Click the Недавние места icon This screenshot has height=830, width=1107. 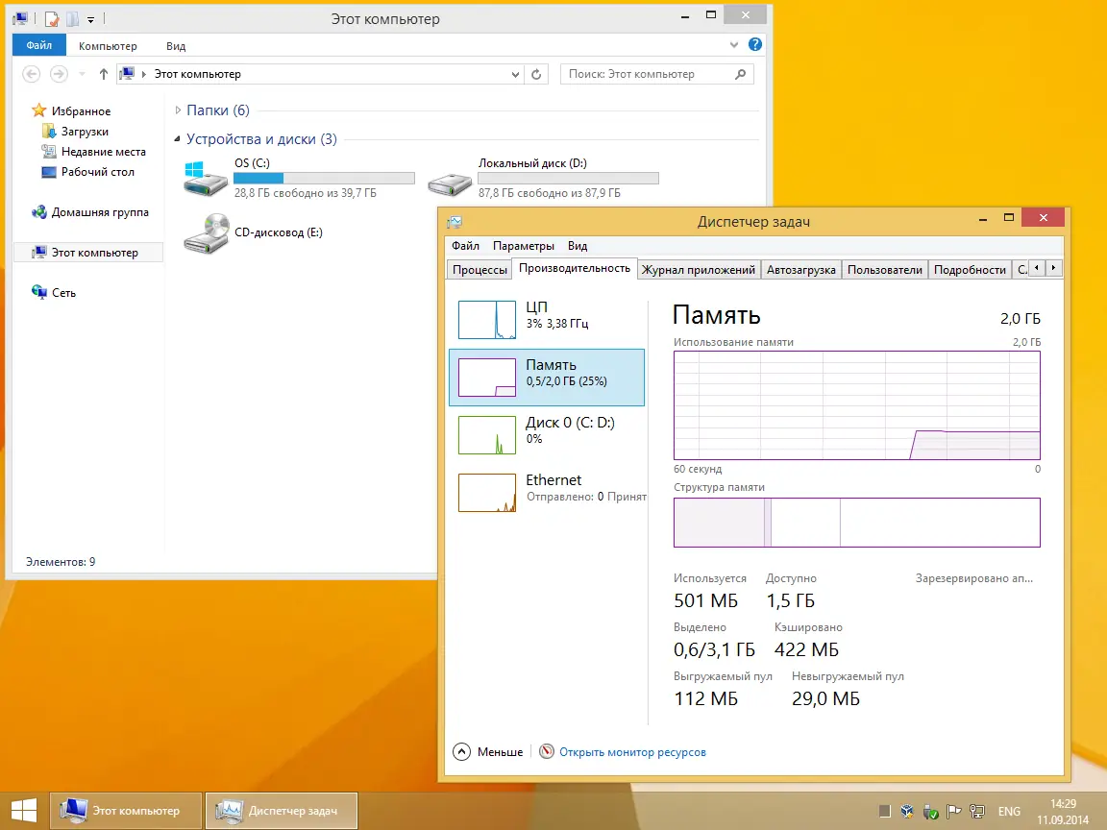[x=49, y=151]
